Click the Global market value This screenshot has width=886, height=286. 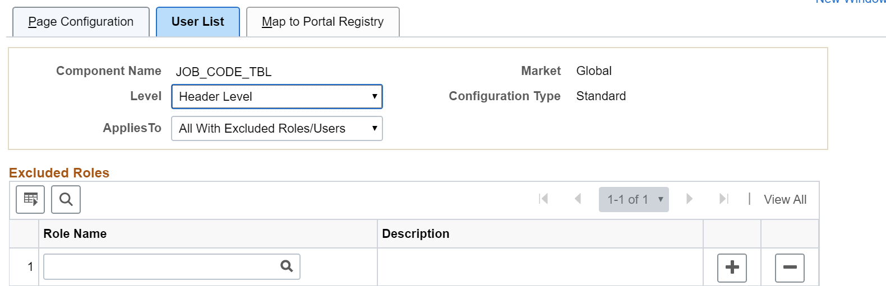(594, 71)
